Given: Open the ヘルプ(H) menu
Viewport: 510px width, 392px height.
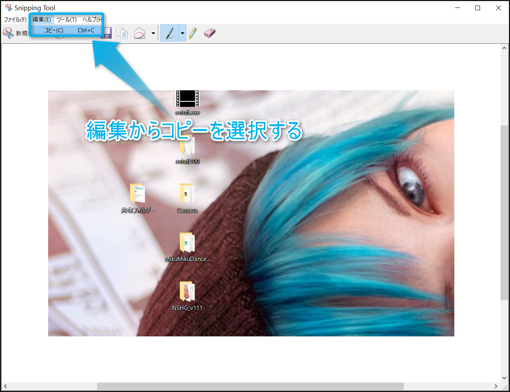Looking at the screenshot, I should click(92, 19).
